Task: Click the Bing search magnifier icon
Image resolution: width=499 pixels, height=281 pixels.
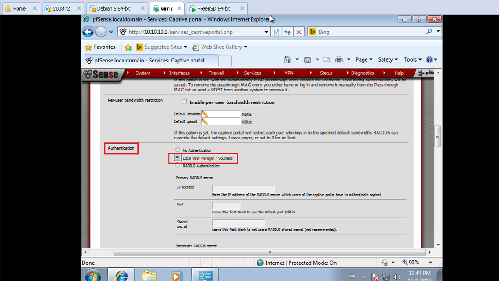Action: tap(429, 32)
